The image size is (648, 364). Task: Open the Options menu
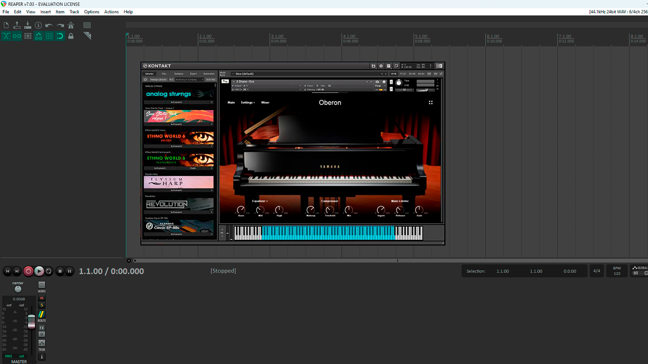pyautogui.click(x=92, y=12)
